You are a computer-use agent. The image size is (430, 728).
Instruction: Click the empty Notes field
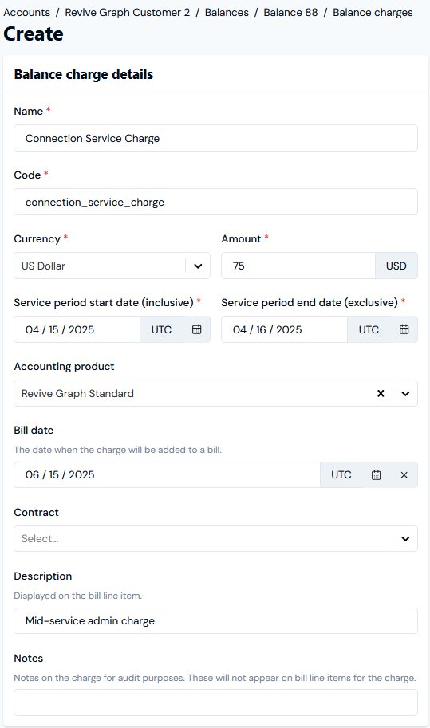[x=216, y=702]
